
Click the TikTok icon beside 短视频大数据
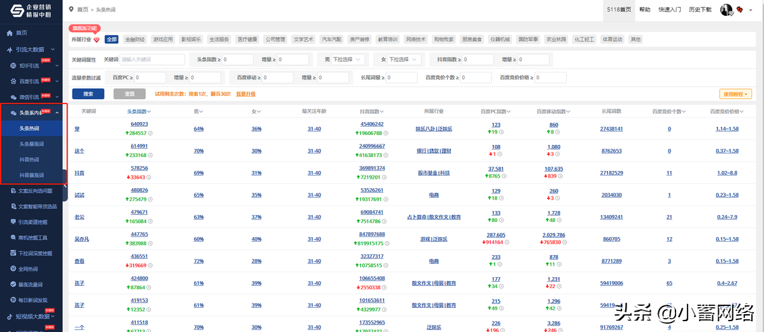(9, 316)
